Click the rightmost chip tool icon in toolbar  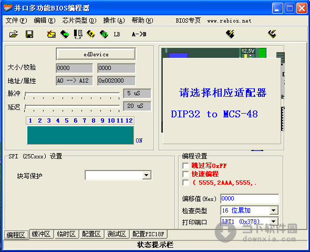(x=272, y=34)
